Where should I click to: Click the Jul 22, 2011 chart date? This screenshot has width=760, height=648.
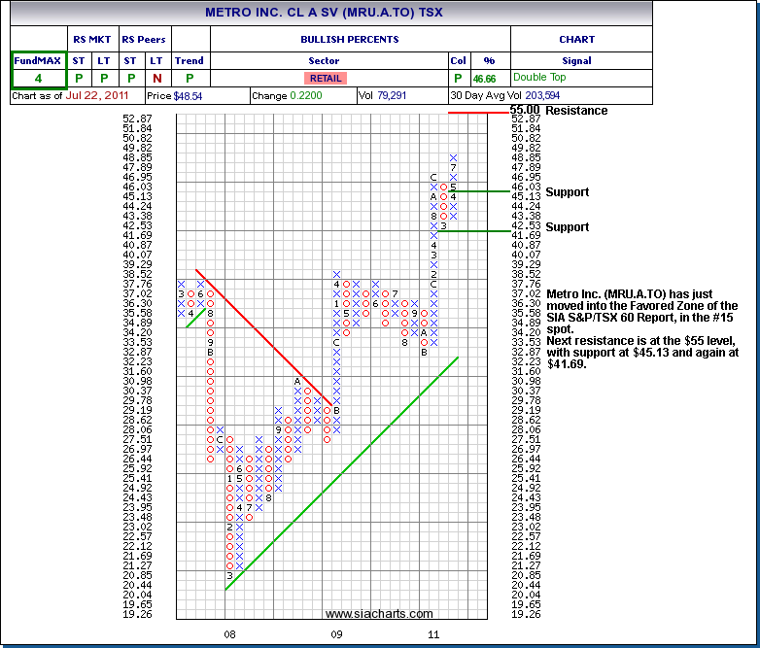pyautogui.click(x=99, y=96)
